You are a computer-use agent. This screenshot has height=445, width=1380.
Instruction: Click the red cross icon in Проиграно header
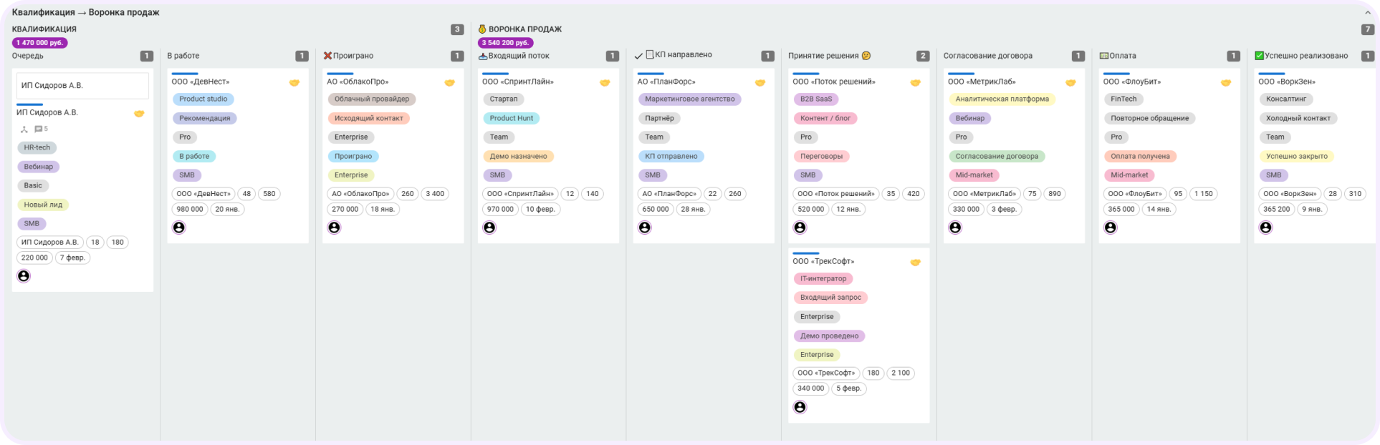pos(327,56)
